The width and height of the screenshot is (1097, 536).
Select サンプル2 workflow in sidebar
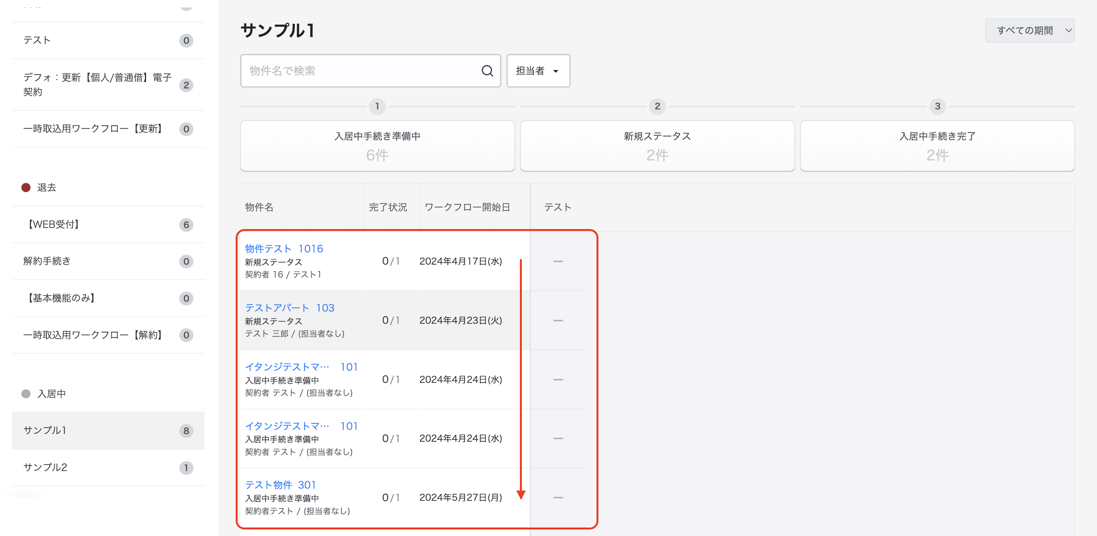[x=108, y=467]
